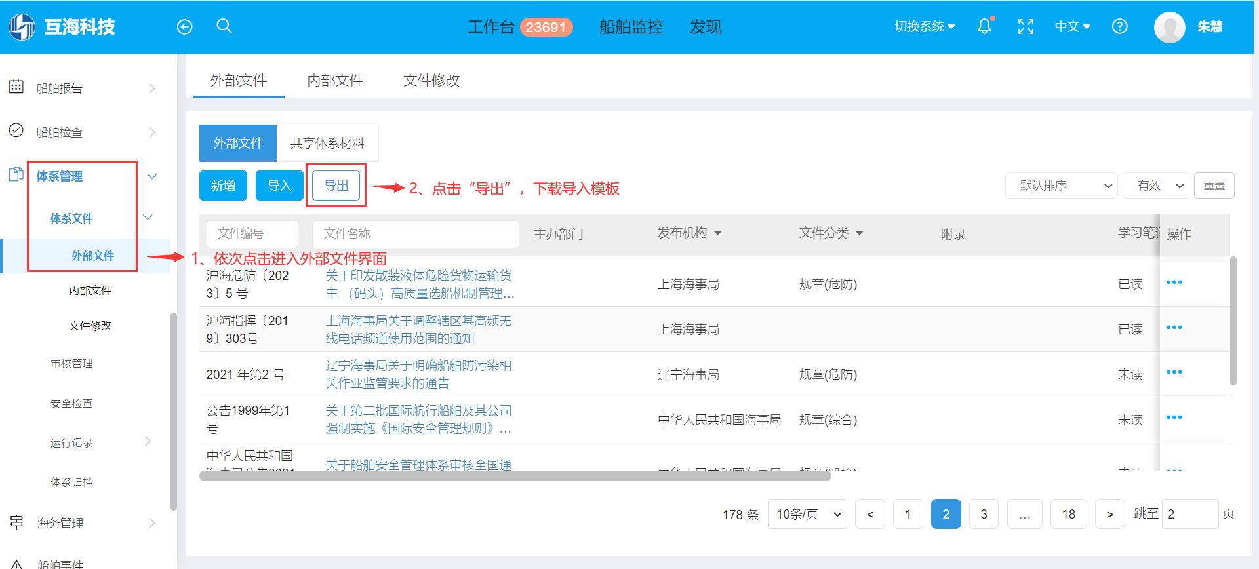This screenshot has width=1259, height=569.
Task: Open 内部文件 in the sidebar
Action: click(x=90, y=290)
